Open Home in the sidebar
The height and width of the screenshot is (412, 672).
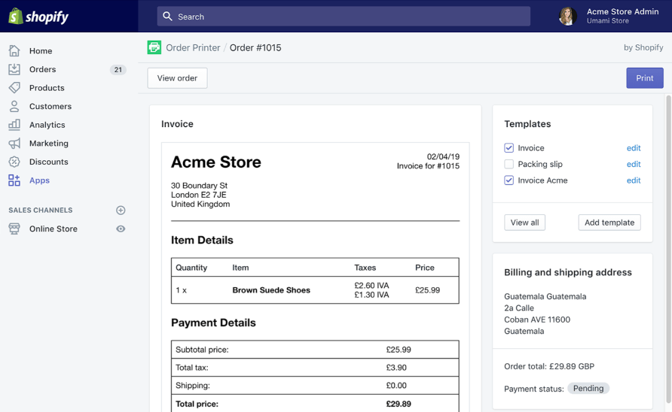coord(41,51)
